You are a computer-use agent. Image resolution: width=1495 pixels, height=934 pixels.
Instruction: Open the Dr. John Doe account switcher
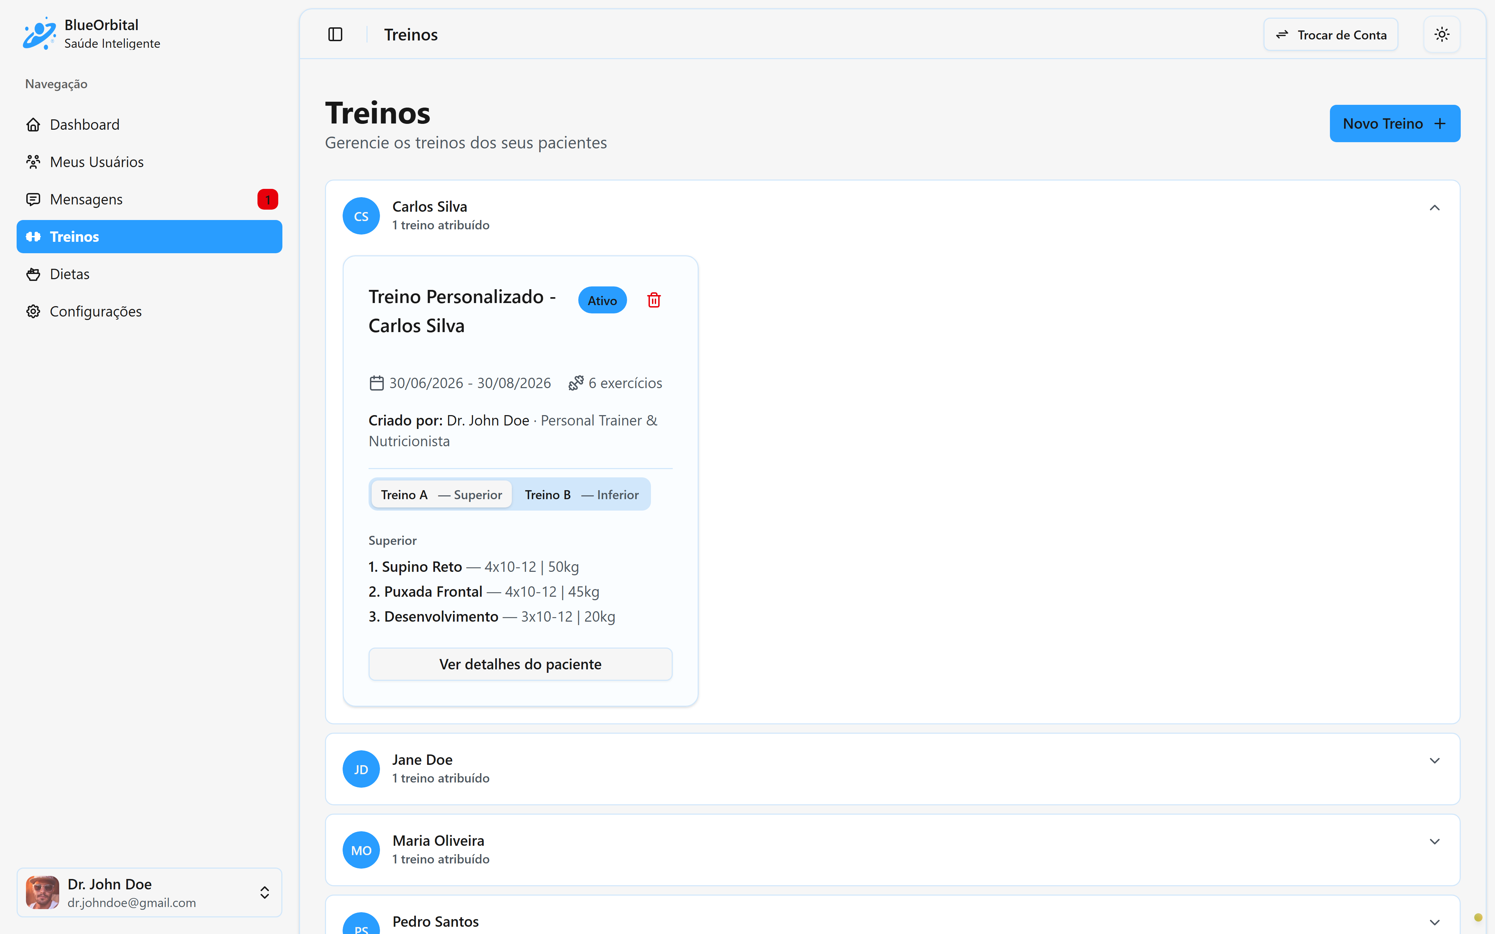click(149, 892)
